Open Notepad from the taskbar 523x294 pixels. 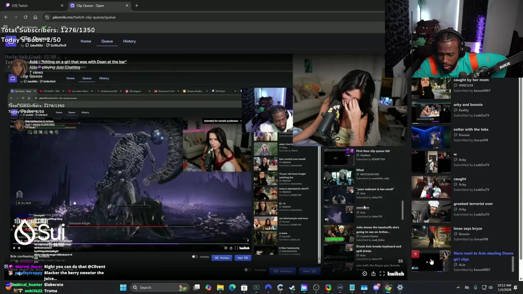click(352, 287)
